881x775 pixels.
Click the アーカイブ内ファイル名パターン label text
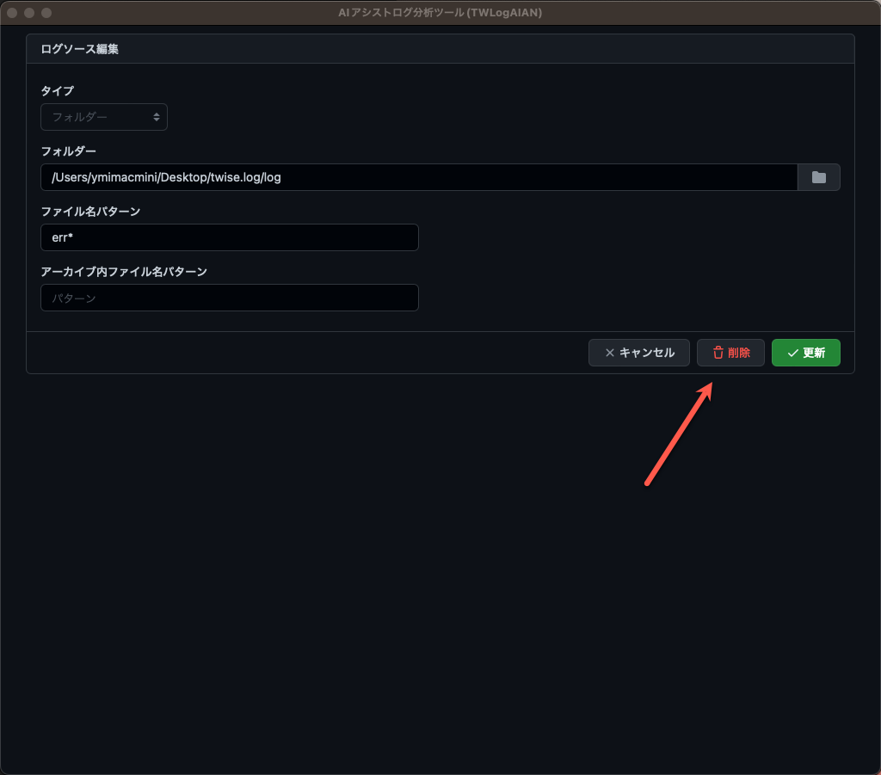click(x=124, y=271)
